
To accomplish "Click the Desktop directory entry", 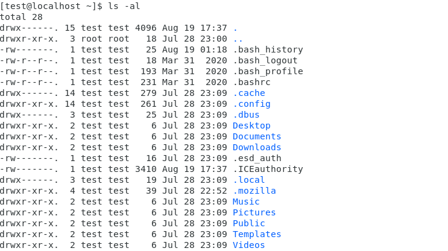I will coord(251,125).
